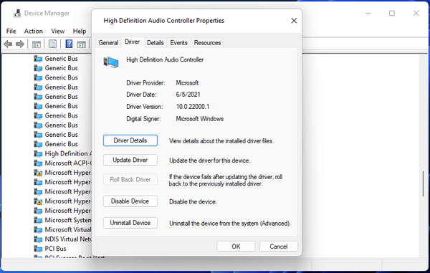The height and width of the screenshot is (273, 430).
Task: Click the Disable Device button
Action: coord(130,201)
